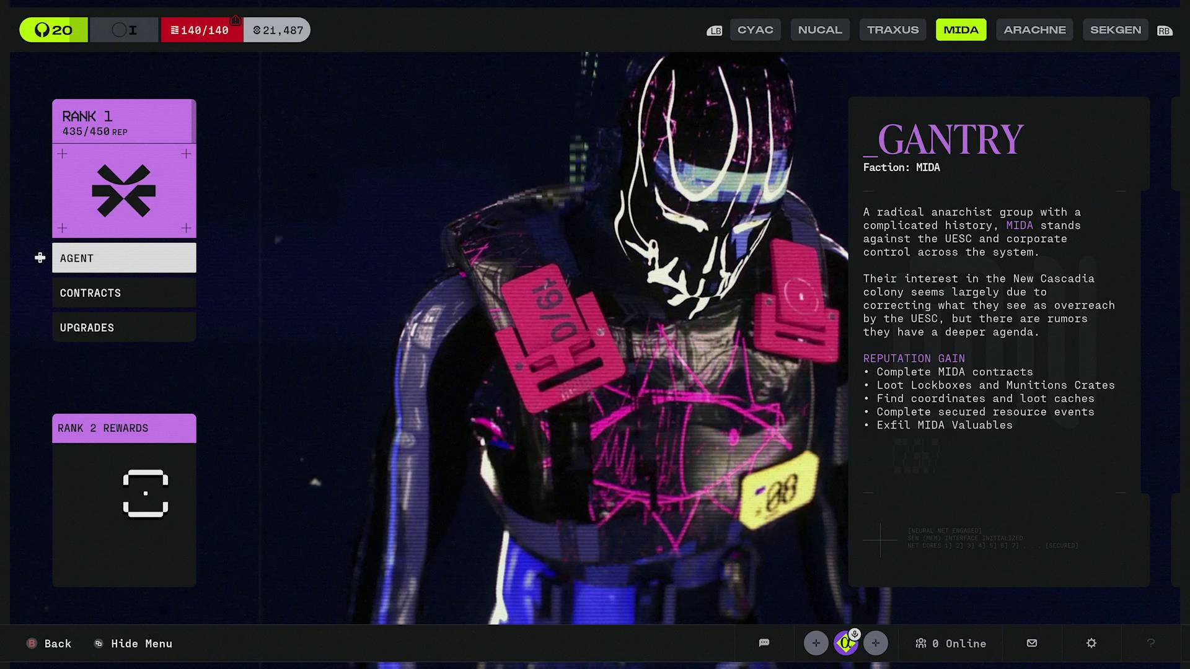Screen dimensions: 1190x669
Task: Open the UPGRADES section
Action: click(124, 327)
